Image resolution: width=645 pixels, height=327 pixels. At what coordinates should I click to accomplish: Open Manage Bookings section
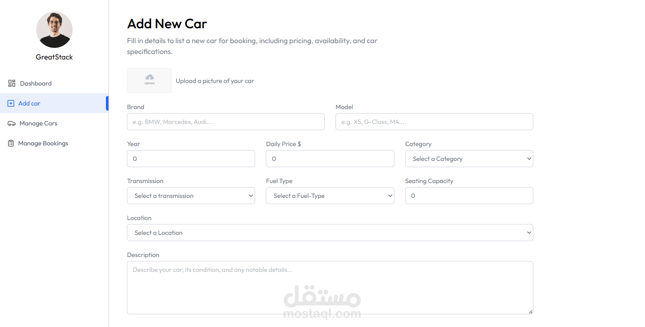[x=43, y=143]
